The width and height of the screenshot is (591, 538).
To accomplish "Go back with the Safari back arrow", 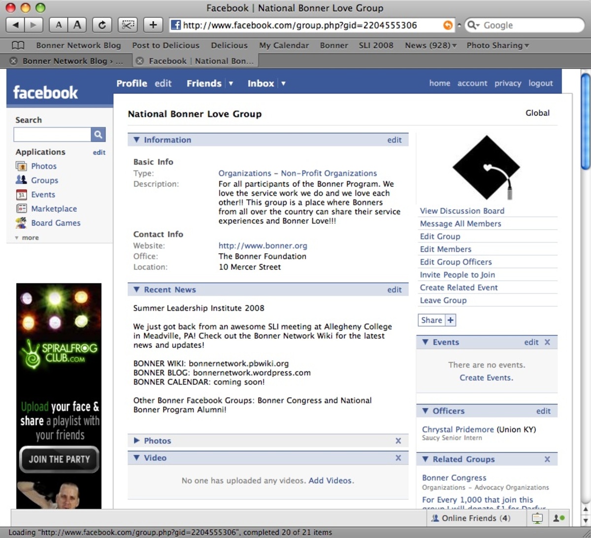I will coord(15,25).
